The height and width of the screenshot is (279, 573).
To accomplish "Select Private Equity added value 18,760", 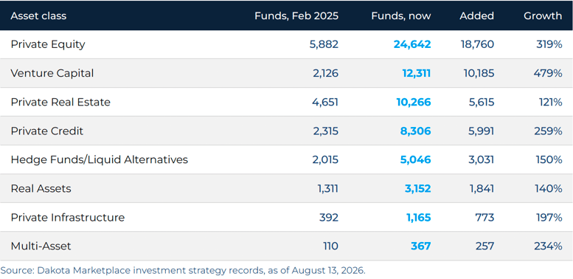I will [477, 44].
